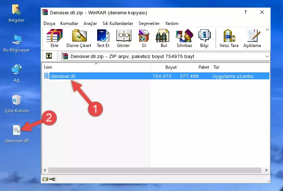Click the drive icon in status bar
This screenshot has height=191, width=283.
[x=45, y=179]
